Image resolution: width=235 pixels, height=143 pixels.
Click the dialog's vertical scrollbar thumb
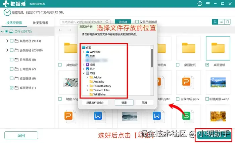point(152,58)
